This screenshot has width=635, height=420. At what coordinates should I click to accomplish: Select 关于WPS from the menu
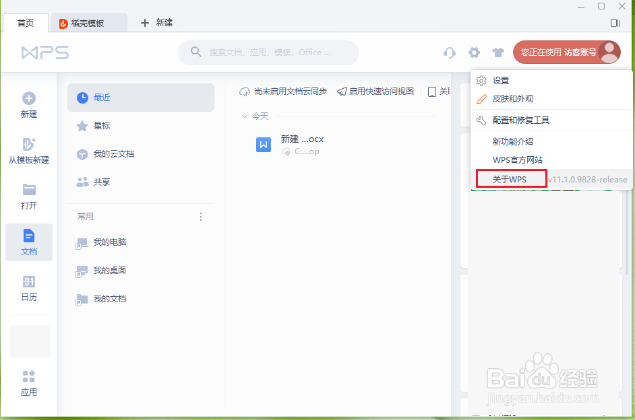click(510, 178)
